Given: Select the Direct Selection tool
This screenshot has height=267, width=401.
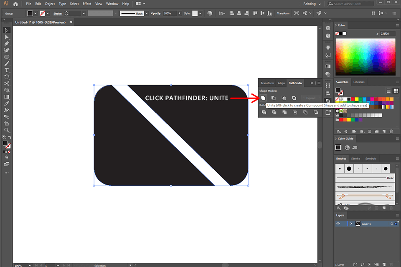Looking at the screenshot, I should pos(6,37).
